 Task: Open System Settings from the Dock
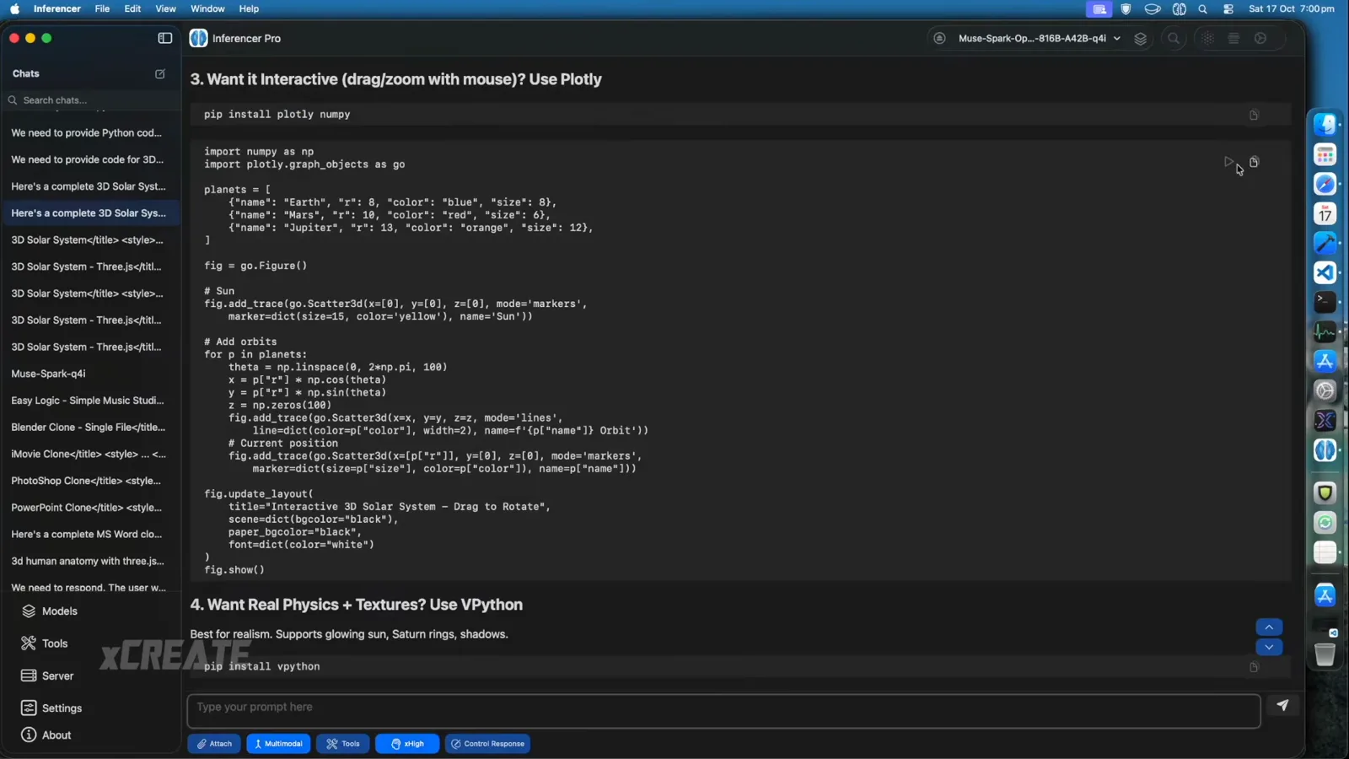1325,390
